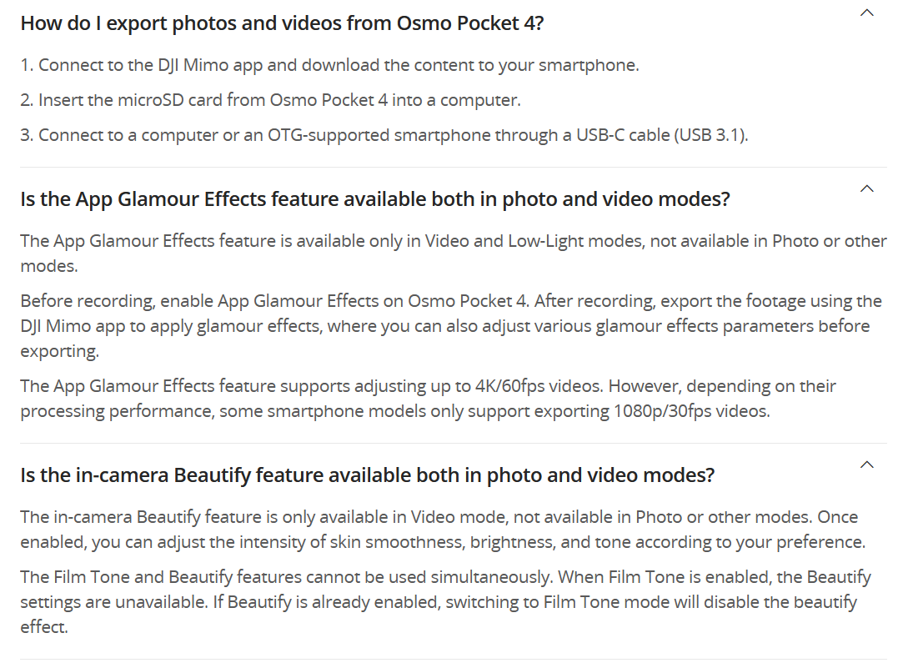
Task: Click the 'Is the in-camera Beautify feature' heading
Action: [367, 475]
